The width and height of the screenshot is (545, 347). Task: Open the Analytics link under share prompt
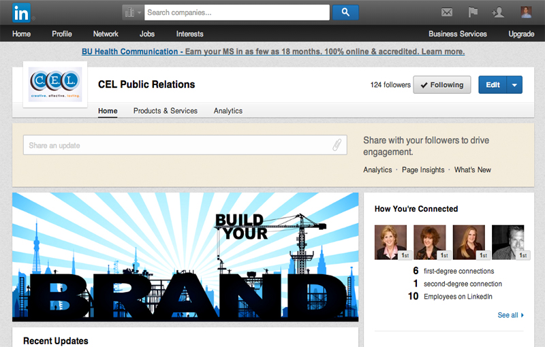click(377, 169)
